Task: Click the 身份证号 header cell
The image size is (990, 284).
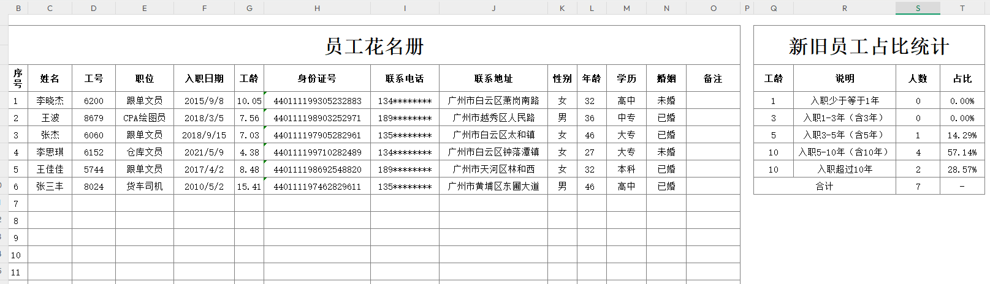Action: [317, 78]
